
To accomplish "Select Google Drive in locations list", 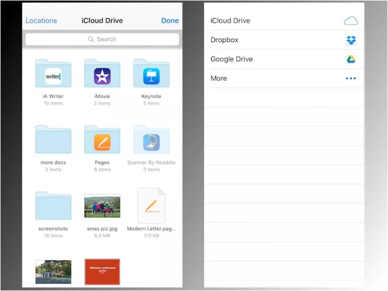I will click(x=284, y=59).
